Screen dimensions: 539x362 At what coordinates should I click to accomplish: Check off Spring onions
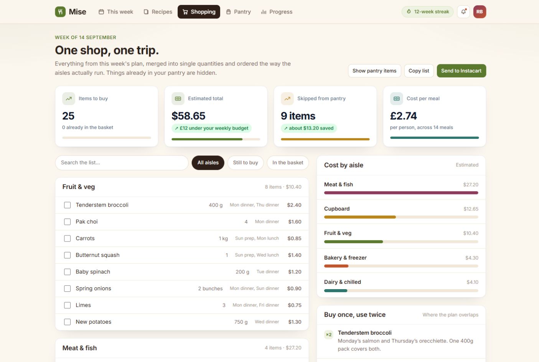tap(68, 288)
